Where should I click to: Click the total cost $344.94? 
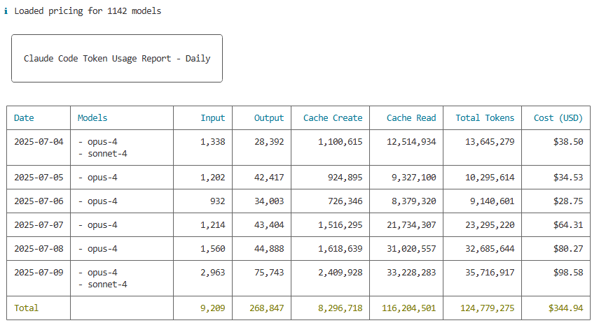[565, 308]
